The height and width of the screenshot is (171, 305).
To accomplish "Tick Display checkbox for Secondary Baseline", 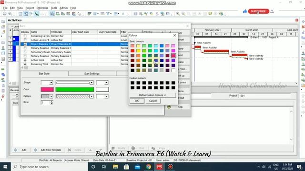I will click(25, 52).
